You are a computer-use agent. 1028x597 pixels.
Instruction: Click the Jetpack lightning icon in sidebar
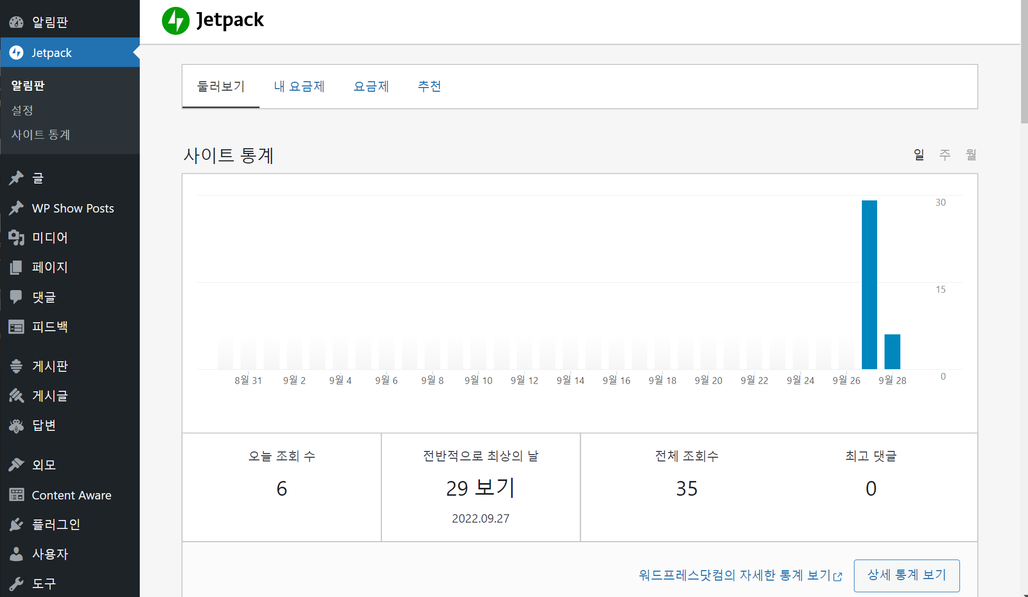click(x=16, y=53)
